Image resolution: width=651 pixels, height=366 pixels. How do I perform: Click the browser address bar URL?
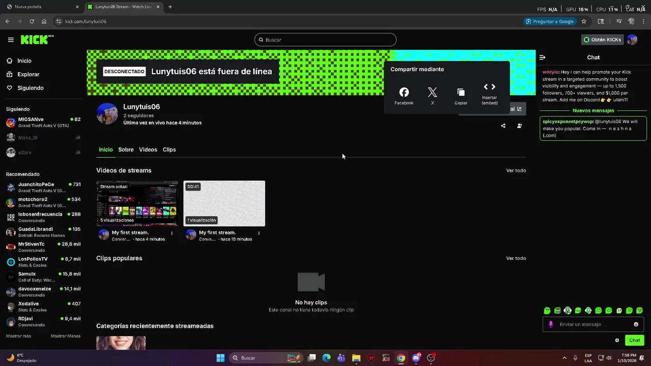coord(86,21)
